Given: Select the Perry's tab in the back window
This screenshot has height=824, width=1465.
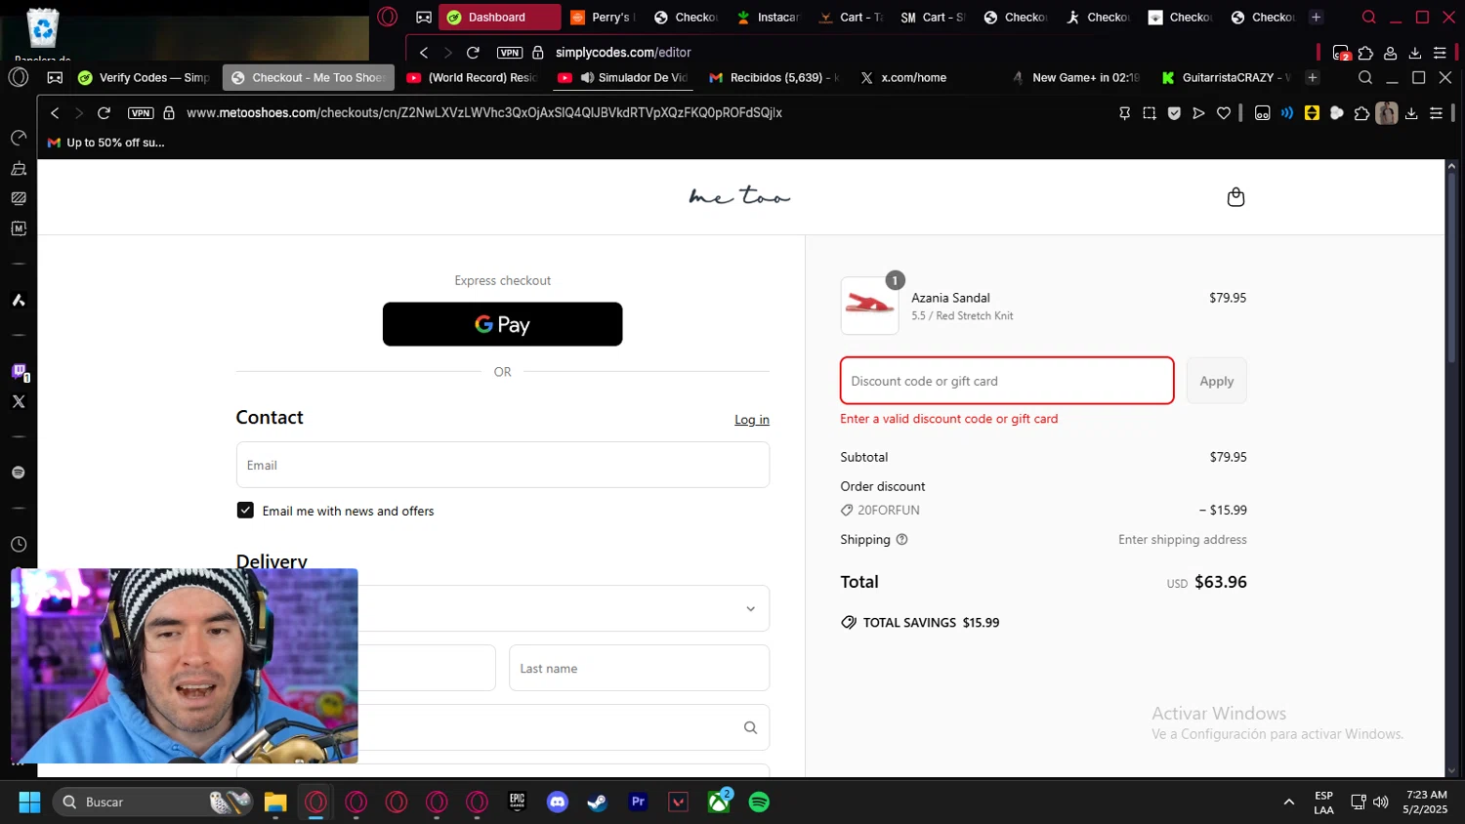Looking at the screenshot, I should (603, 18).
